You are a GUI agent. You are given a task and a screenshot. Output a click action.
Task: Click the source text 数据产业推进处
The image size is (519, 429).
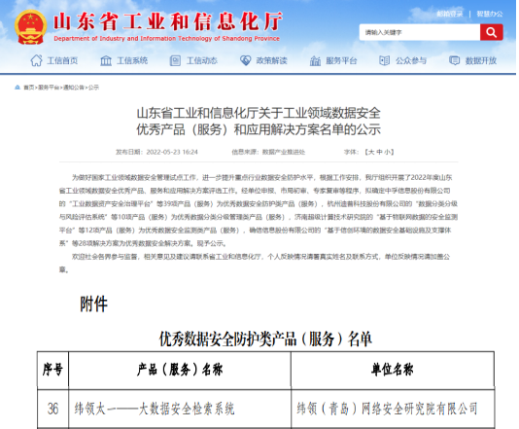coord(284,152)
